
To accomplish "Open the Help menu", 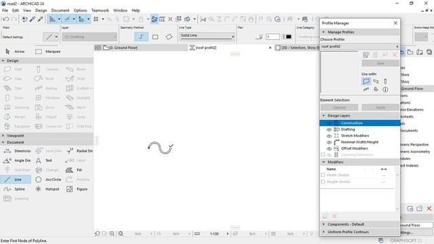I will (136, 11).
